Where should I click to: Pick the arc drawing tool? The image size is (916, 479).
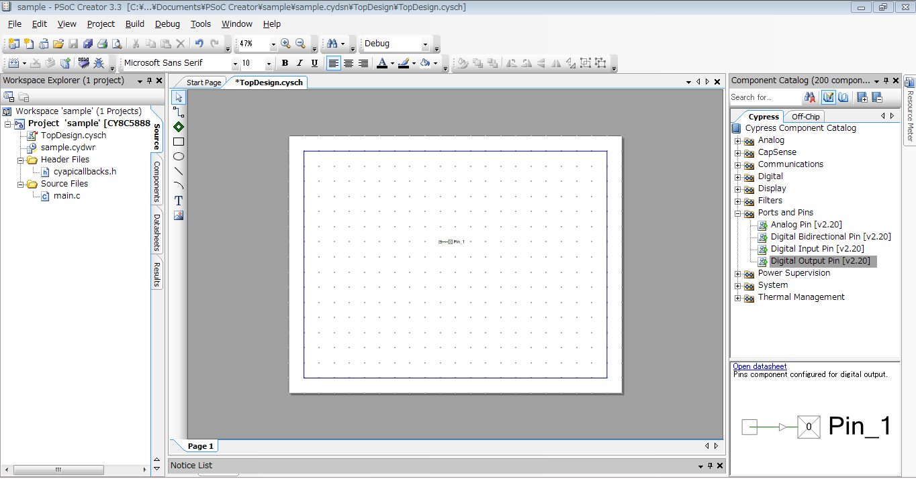click(179, 186)
